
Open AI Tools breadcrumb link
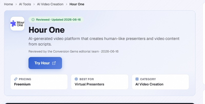[25, 4]
